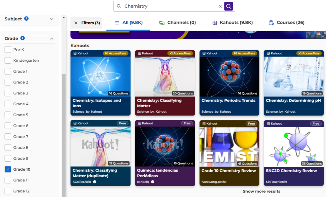
Task: Select the Grade 2 checkbox
Action: coord(8,82)
